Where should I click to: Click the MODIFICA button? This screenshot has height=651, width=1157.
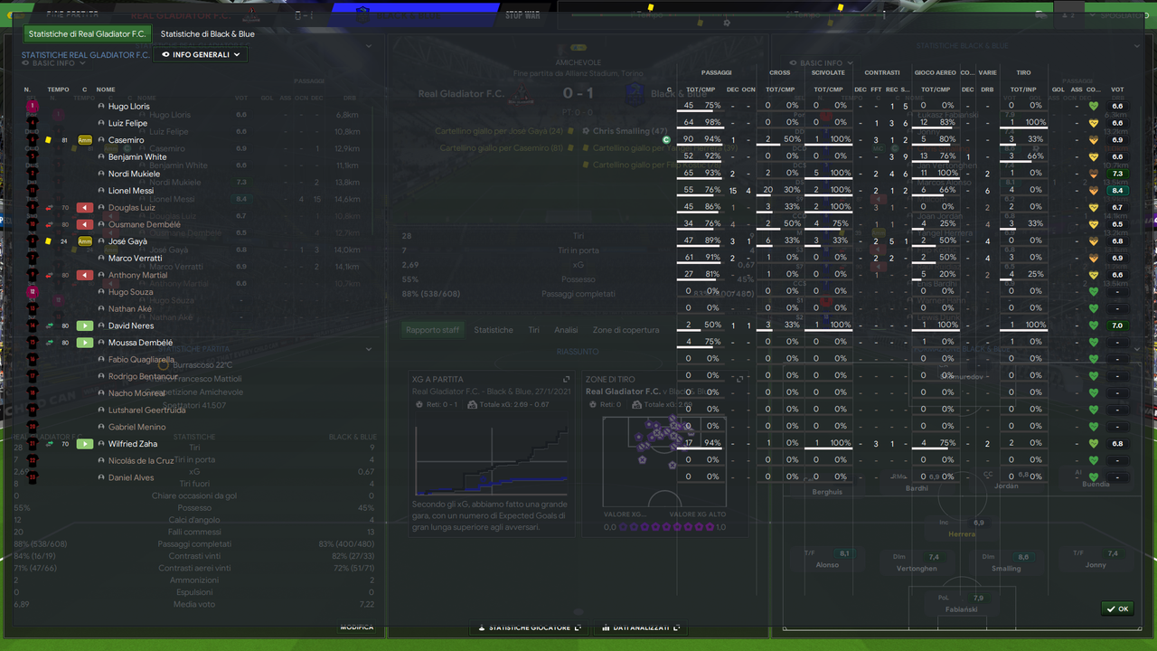point(356,627)
